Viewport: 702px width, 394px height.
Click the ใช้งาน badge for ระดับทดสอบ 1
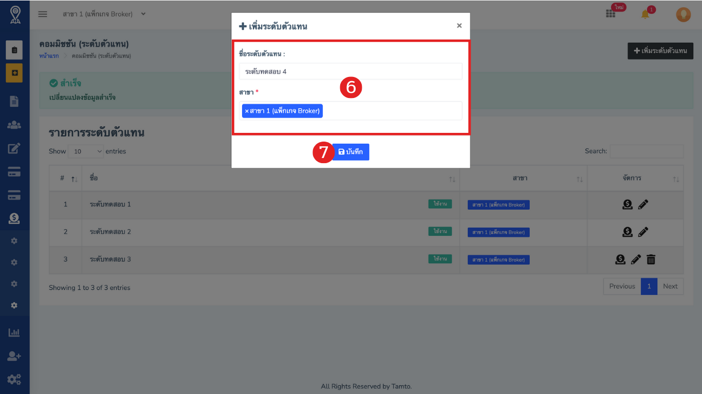440,204
